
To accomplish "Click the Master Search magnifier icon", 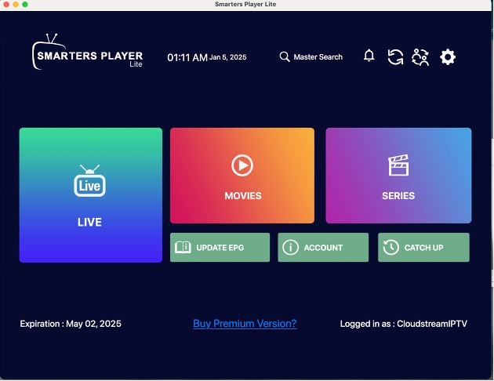I will coord(285,57).
